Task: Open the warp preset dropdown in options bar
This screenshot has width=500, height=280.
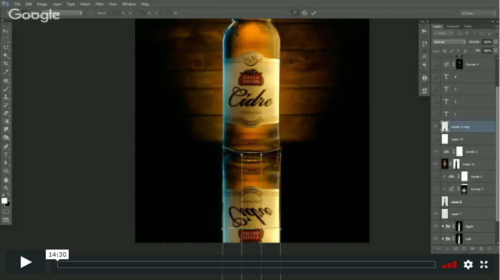Action: pos(62,13)
